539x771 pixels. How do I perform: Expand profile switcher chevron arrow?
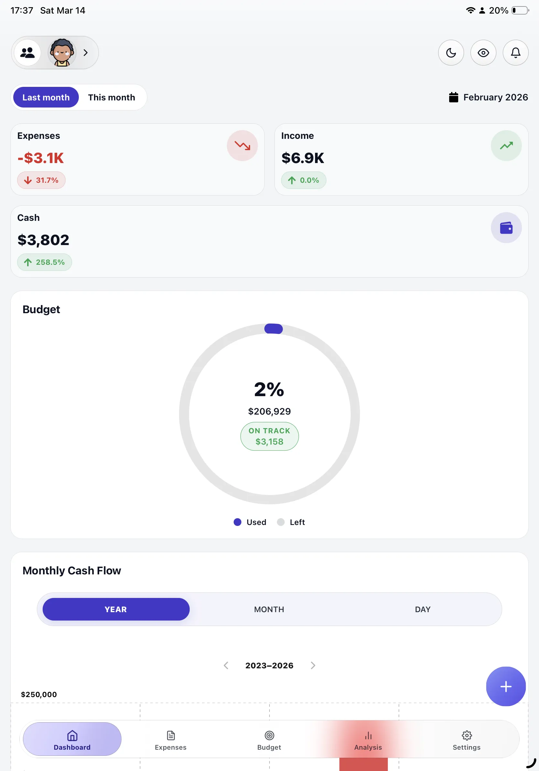pyautogui.click(x=86, y=53)
